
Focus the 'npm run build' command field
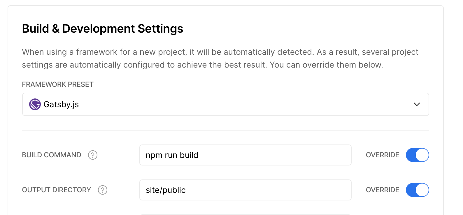(x=245, y=155)
